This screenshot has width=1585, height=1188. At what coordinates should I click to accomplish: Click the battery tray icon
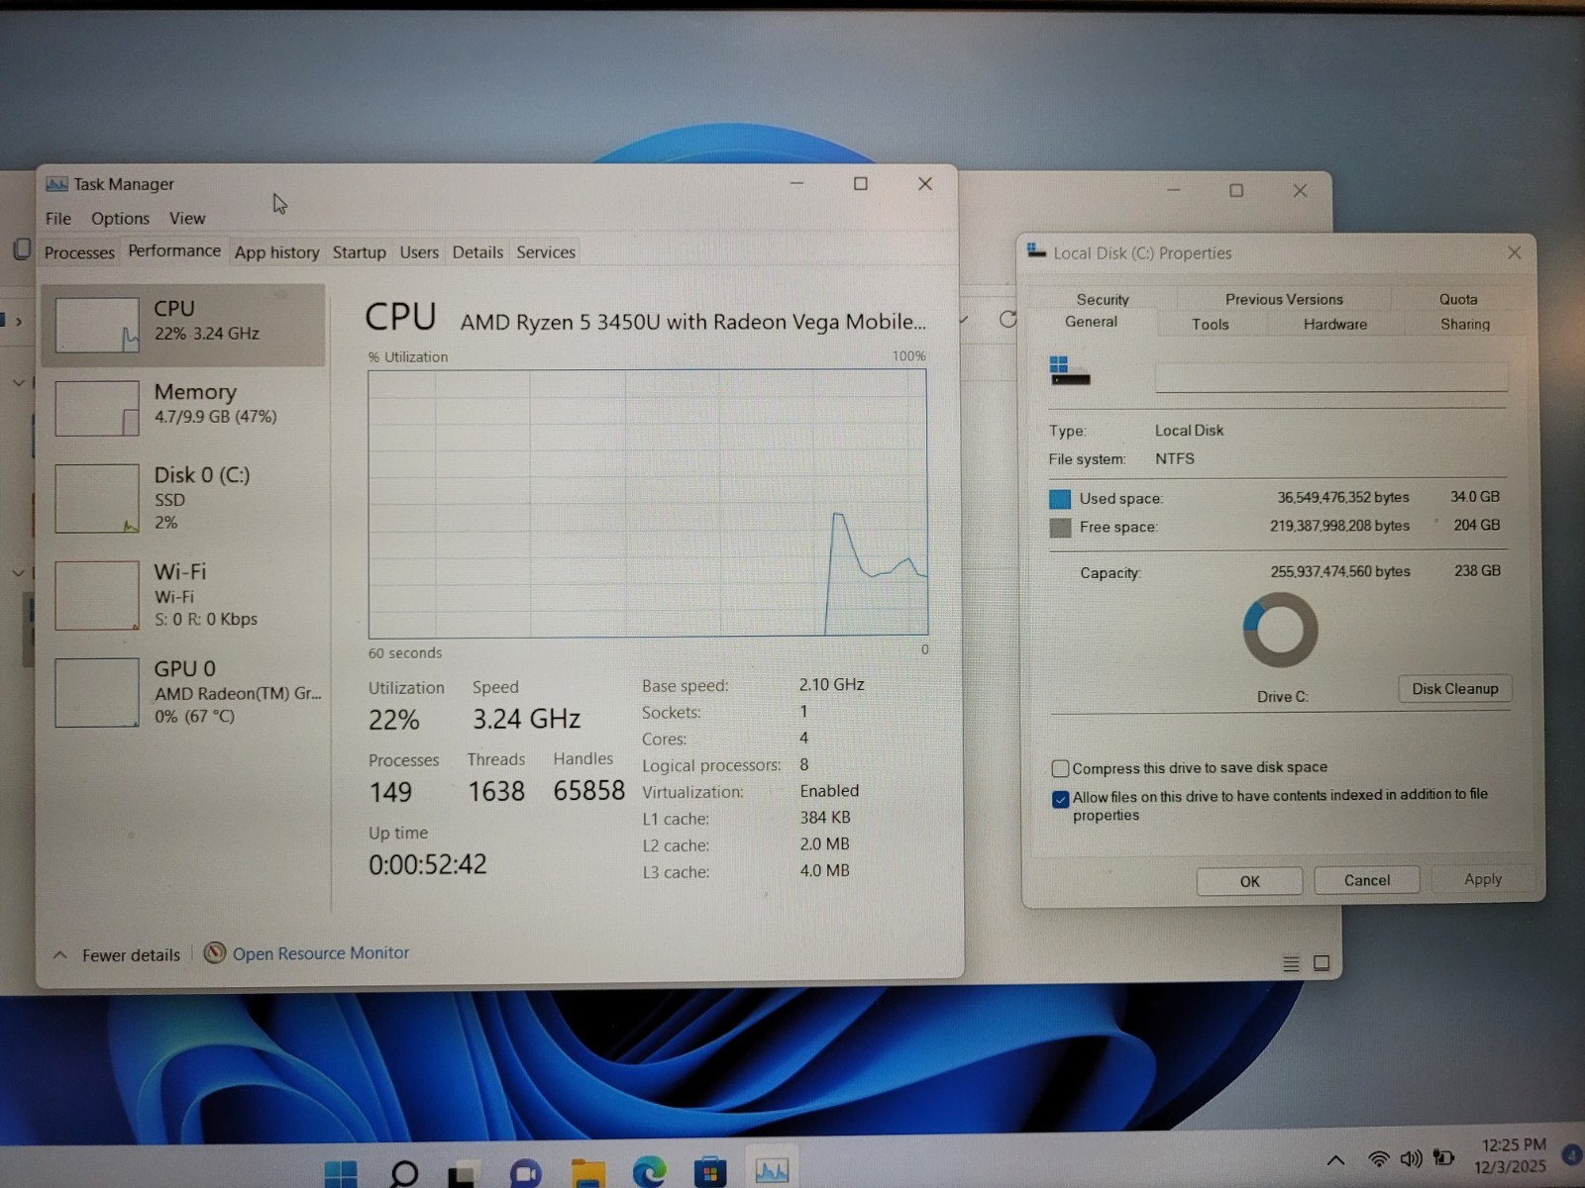1444,1157
